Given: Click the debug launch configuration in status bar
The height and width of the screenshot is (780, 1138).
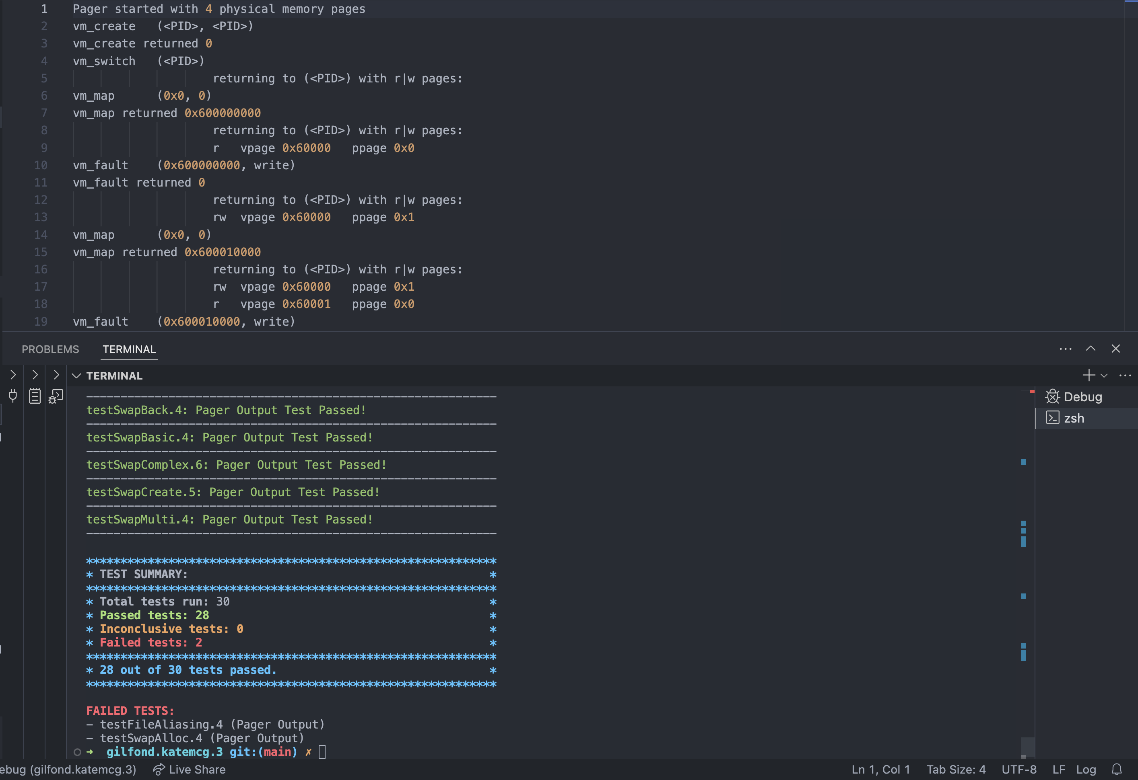Looking at the screenshot, I should point(68,769).
